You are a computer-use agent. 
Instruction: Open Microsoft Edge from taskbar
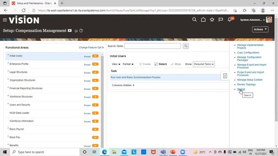[104, 152]
